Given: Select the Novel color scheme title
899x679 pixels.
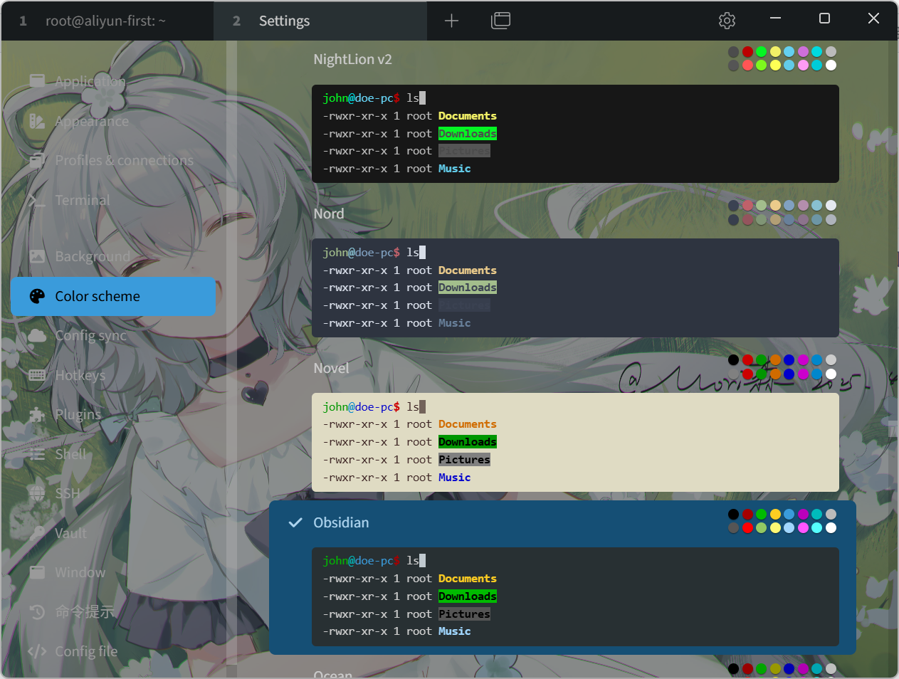Looking at the screenshot, I should (331, 368).
